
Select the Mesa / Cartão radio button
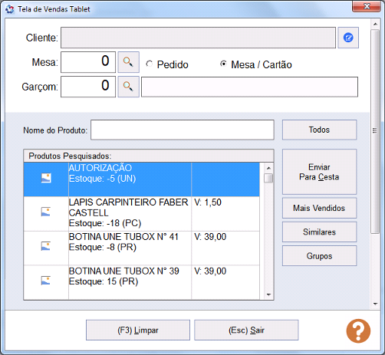[223, 64]
